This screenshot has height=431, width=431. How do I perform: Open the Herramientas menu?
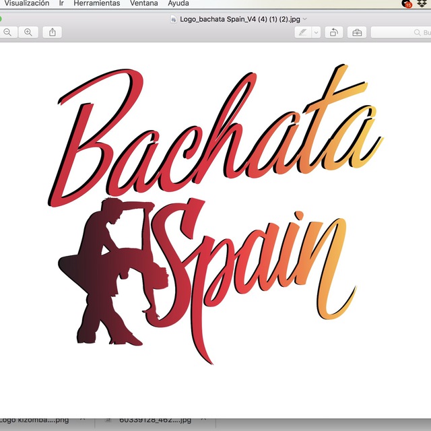(x=97, y=3)
